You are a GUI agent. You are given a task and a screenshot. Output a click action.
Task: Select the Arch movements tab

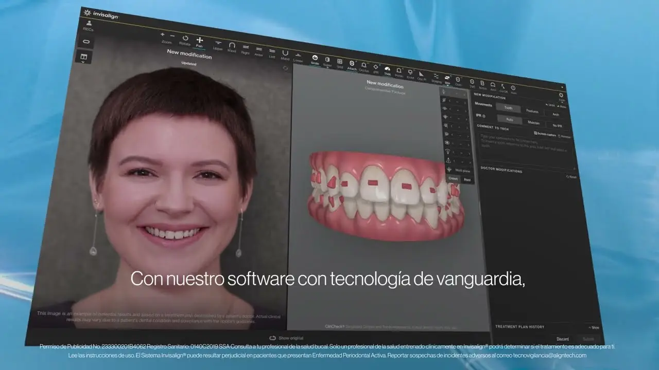coord(556,114)
